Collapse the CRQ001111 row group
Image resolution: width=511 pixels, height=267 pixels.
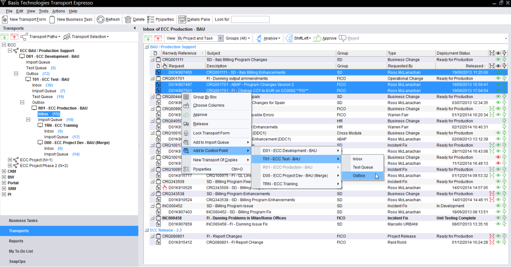[152, 60]
